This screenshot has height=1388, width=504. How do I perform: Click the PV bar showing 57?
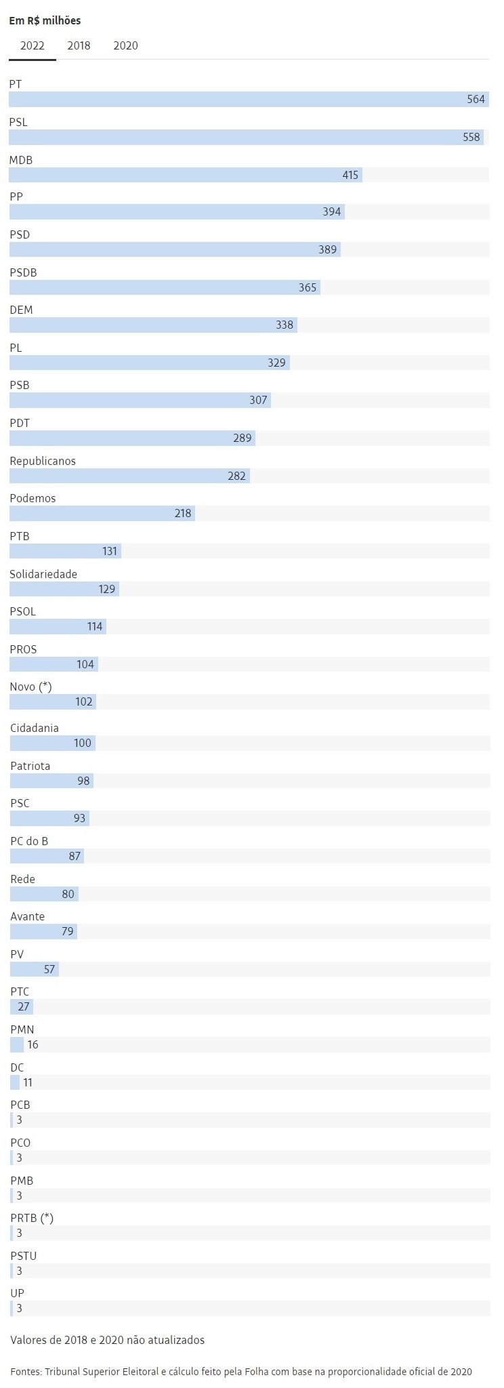[35, 969]
